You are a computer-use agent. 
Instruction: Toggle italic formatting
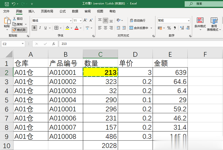point(40,28)
